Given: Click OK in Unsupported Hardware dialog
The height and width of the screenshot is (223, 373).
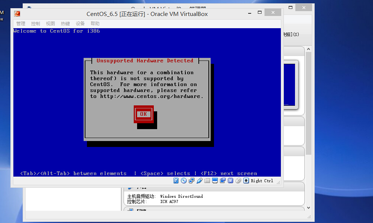Looking at the screenshot, I should [x=143, y=114].
